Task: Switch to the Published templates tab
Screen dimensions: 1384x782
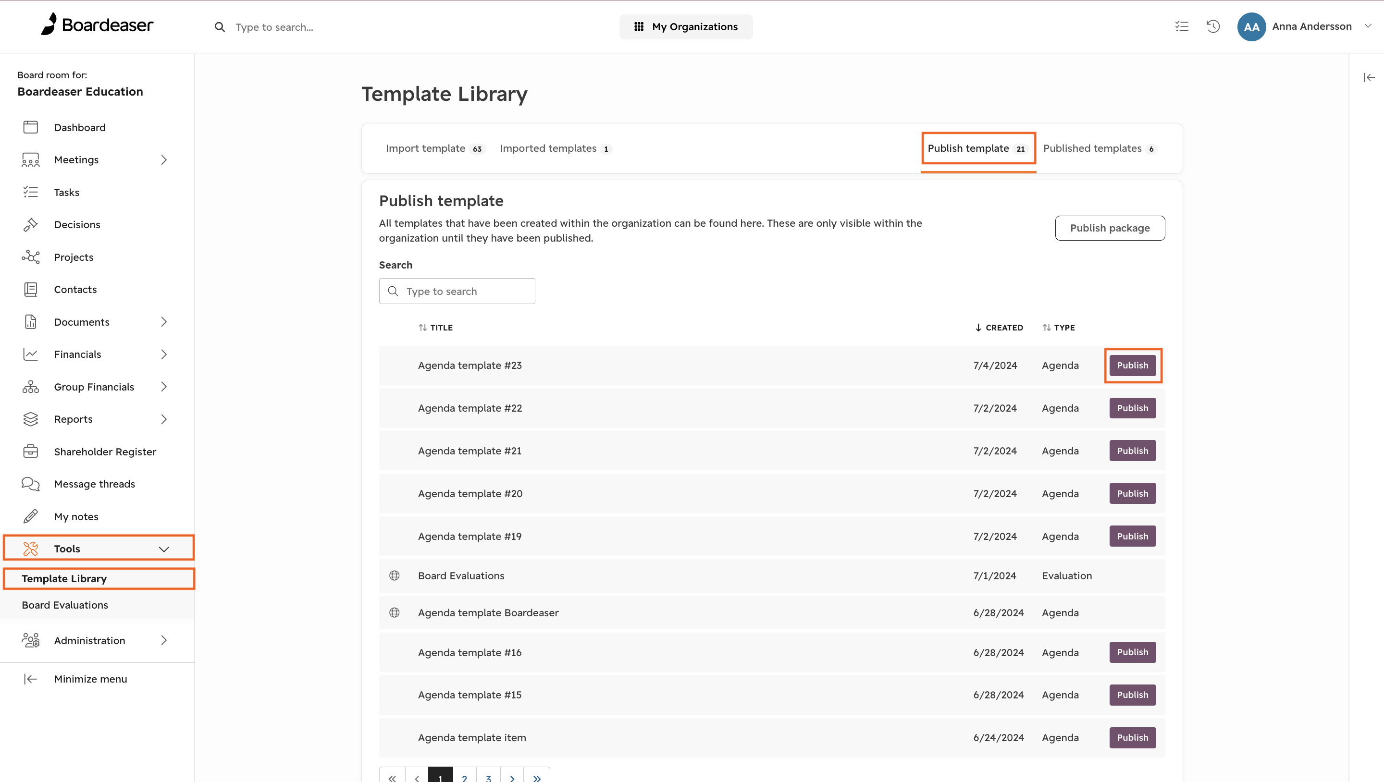Action: 1099,148
